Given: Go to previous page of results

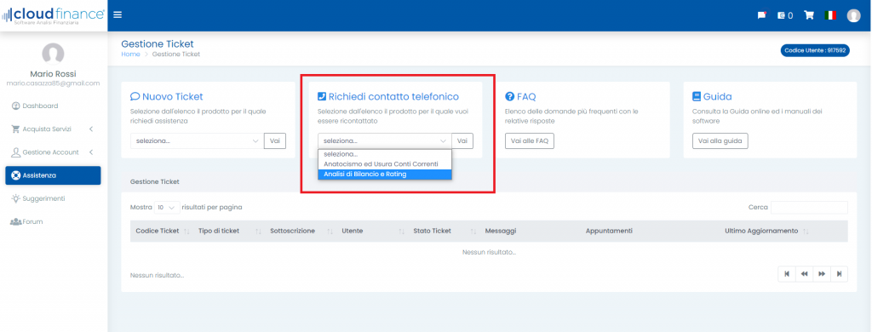Looking at the screenshot, I should [x=804, y=273].
